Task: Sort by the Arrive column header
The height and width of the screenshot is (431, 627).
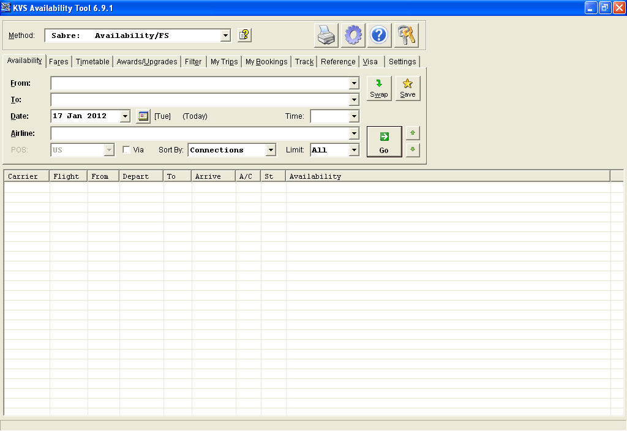Action: (x=214, y=176)
